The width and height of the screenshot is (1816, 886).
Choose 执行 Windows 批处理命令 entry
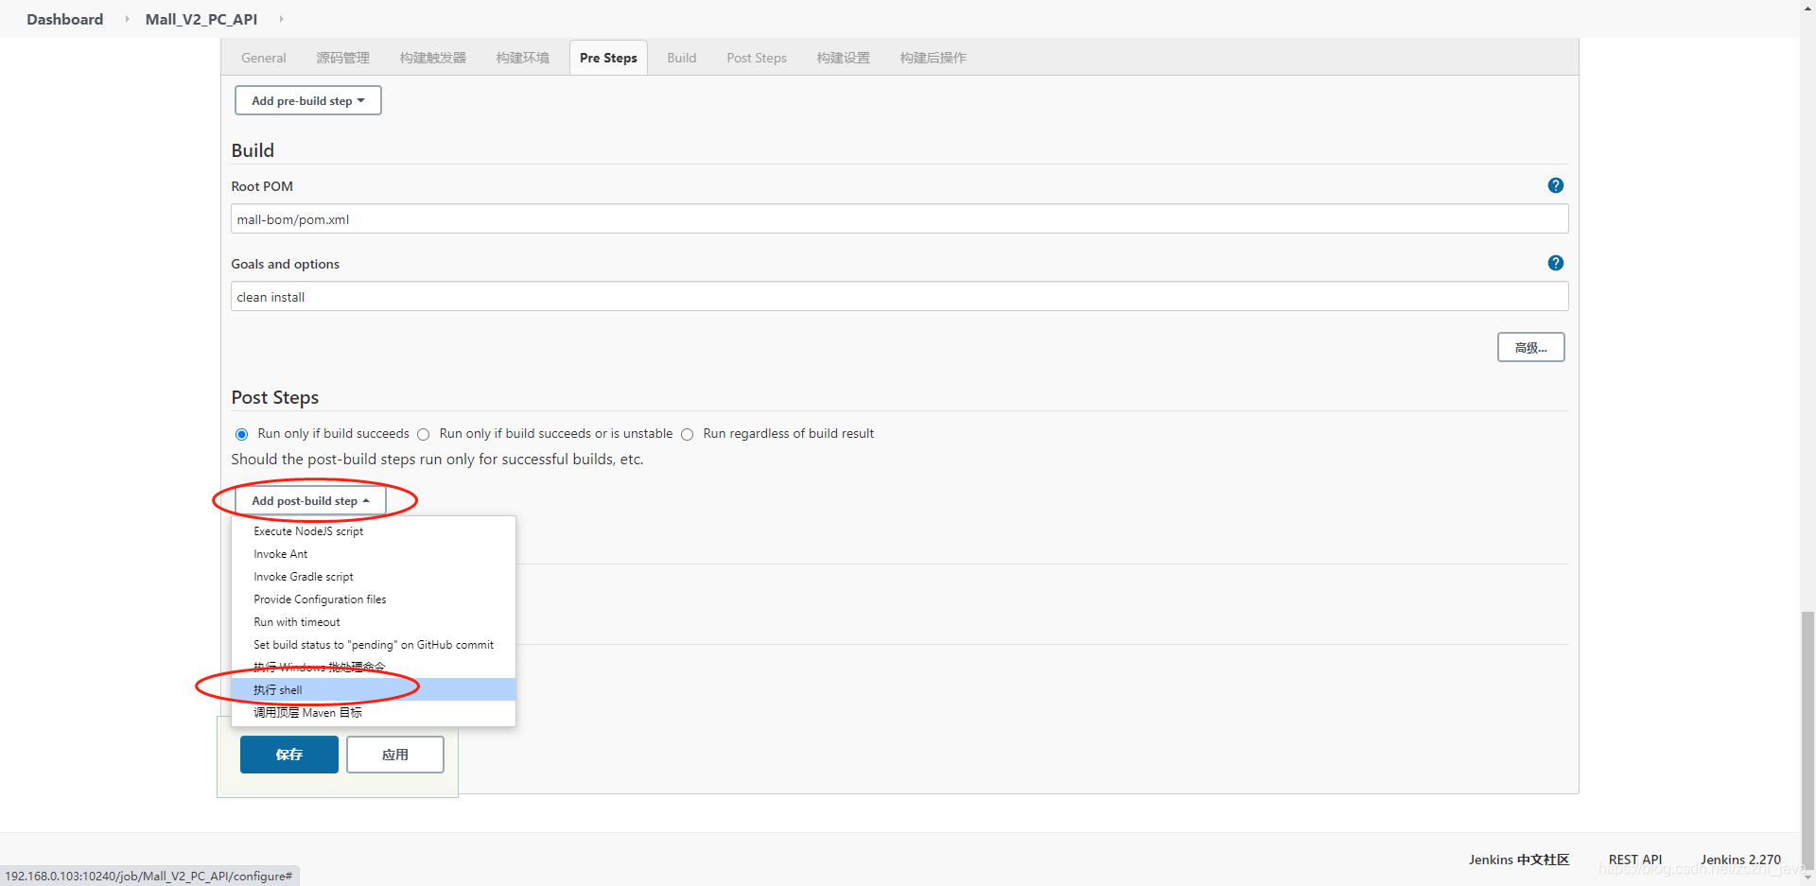[x=374, y=668]
